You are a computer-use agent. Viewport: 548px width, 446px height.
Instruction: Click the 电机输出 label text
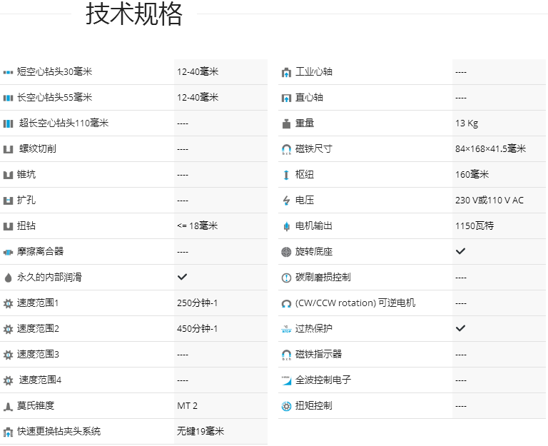click(314, 226)
